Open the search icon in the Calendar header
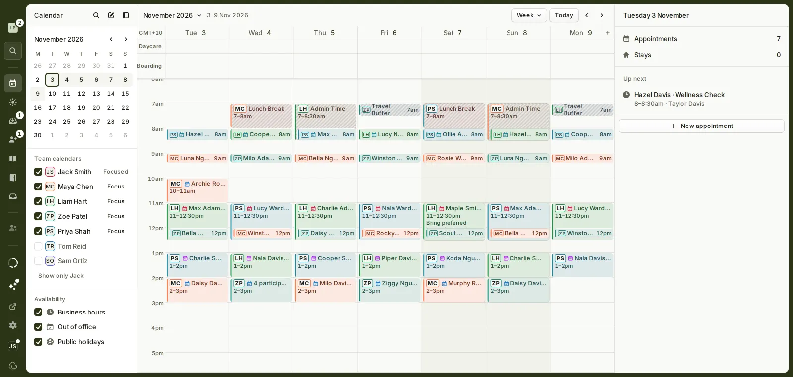Viewport: 793px width, 377px height. click(x=96, y=15)
